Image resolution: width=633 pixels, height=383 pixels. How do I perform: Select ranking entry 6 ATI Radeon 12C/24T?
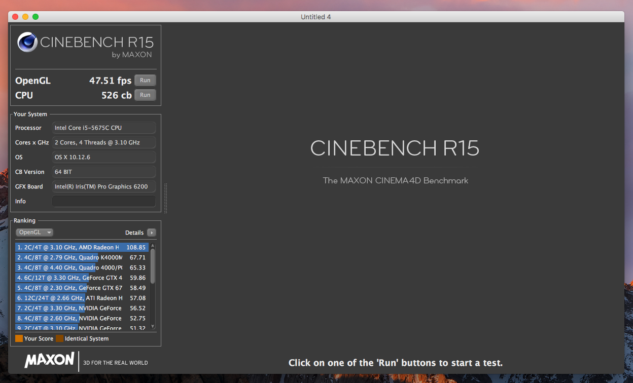click(81, 298)
